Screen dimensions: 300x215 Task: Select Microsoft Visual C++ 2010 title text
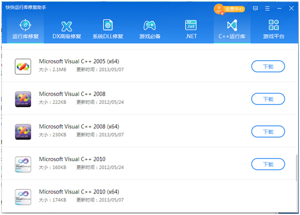point(72,159)
